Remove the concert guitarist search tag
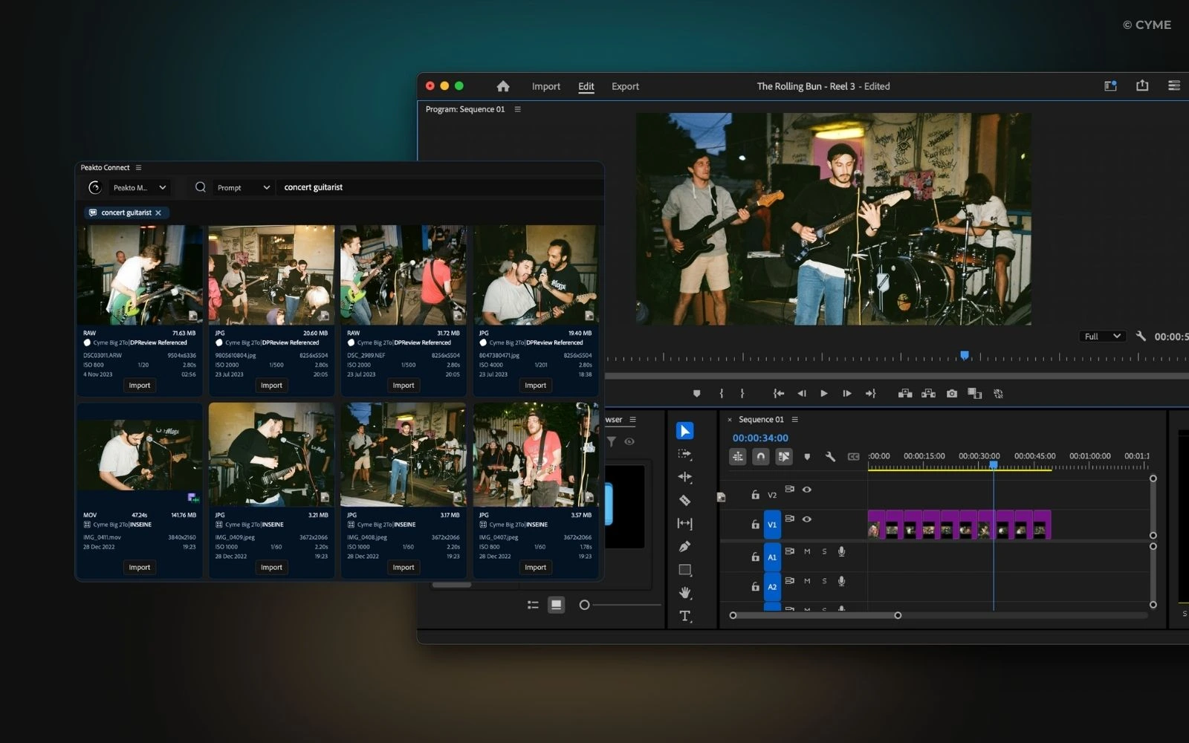 [158, 212]
